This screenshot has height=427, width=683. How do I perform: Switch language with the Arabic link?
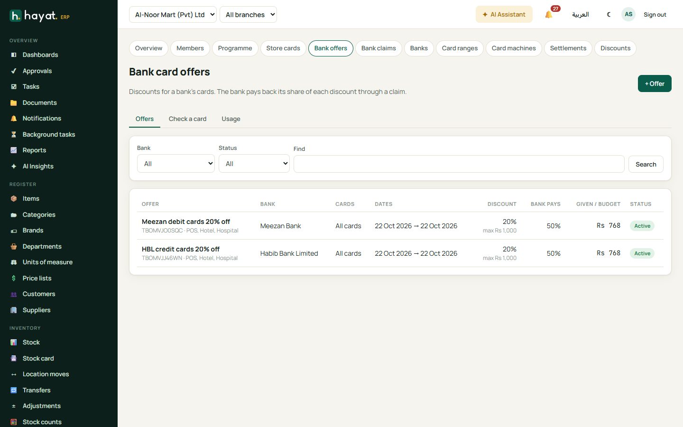[x=580, y=15]
